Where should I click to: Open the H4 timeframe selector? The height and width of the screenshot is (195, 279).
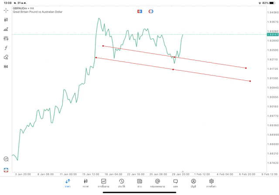pos(6,66)
